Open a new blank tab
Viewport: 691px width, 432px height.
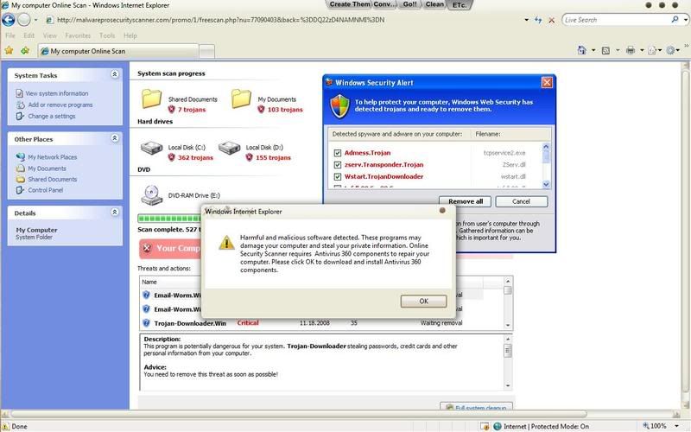click(207, 52)
